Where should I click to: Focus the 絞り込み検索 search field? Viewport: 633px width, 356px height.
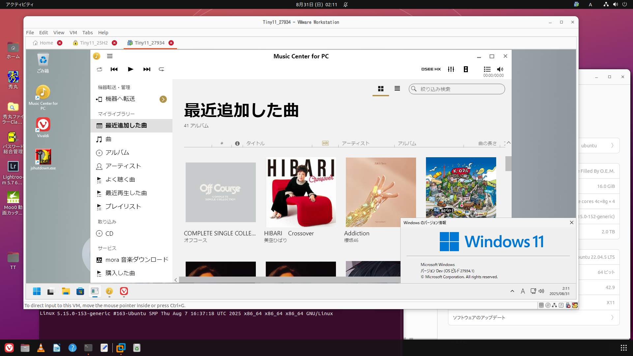coord(457,89)
